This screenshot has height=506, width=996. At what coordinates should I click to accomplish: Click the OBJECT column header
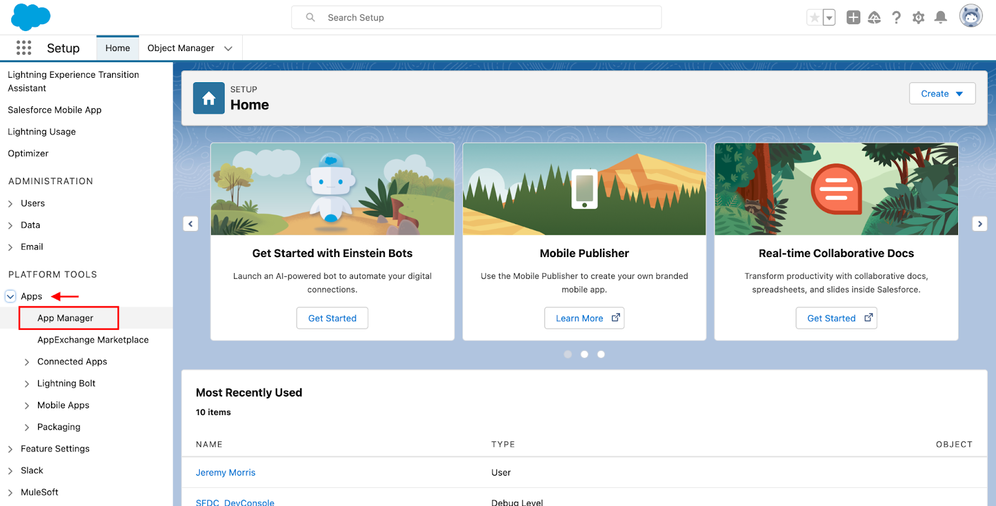point(954,444)
